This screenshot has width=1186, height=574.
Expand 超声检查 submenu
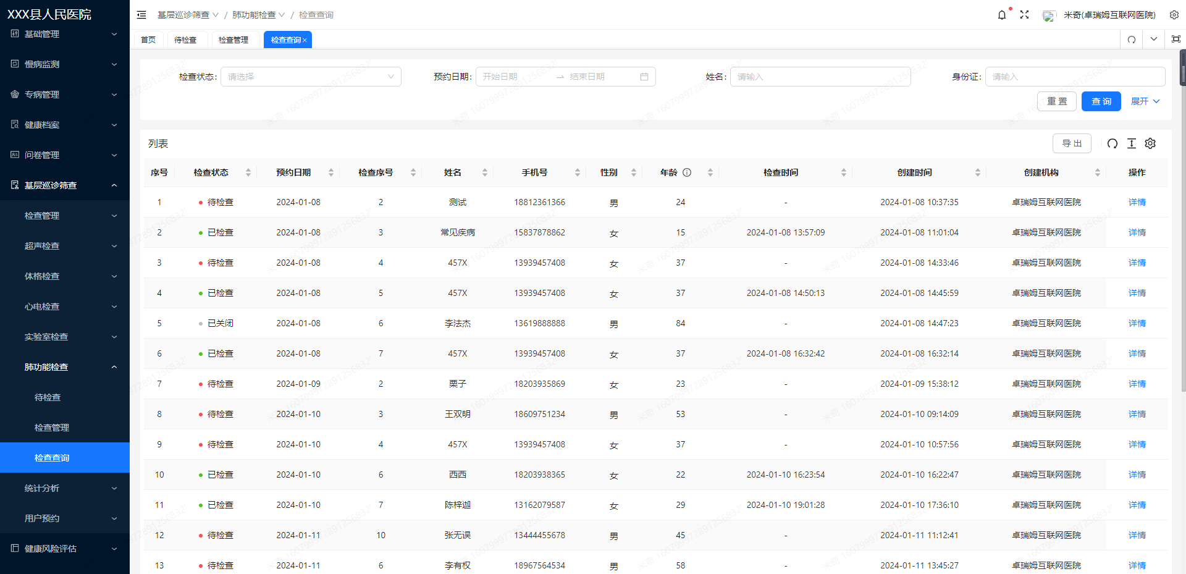pyautogui.click(x=65, y=246)
